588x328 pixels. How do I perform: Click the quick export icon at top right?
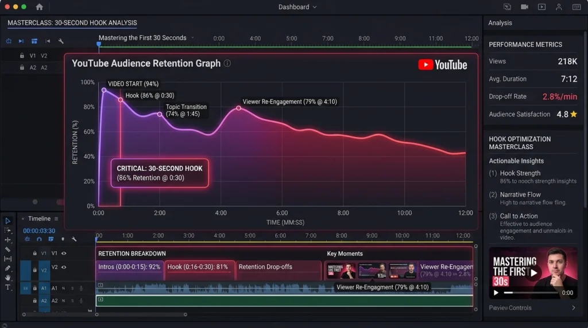pos(507,7)
